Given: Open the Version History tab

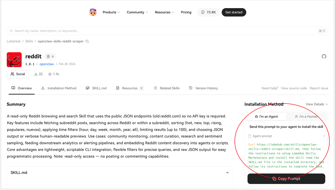Looking at the screenshot, I should click(203, 88).
